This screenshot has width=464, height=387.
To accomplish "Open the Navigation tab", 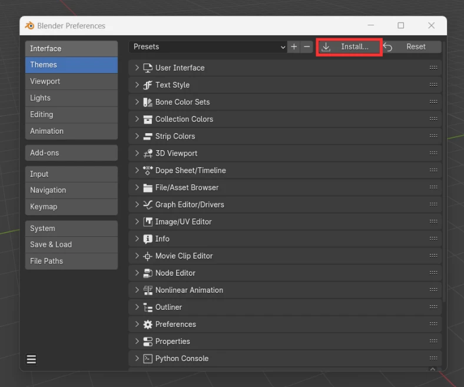I will [71, 190].
